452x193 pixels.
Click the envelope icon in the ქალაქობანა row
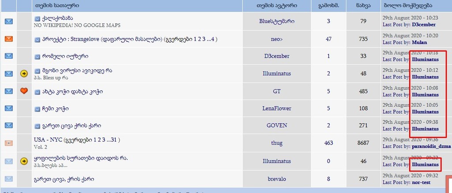[x=9, y=21]
